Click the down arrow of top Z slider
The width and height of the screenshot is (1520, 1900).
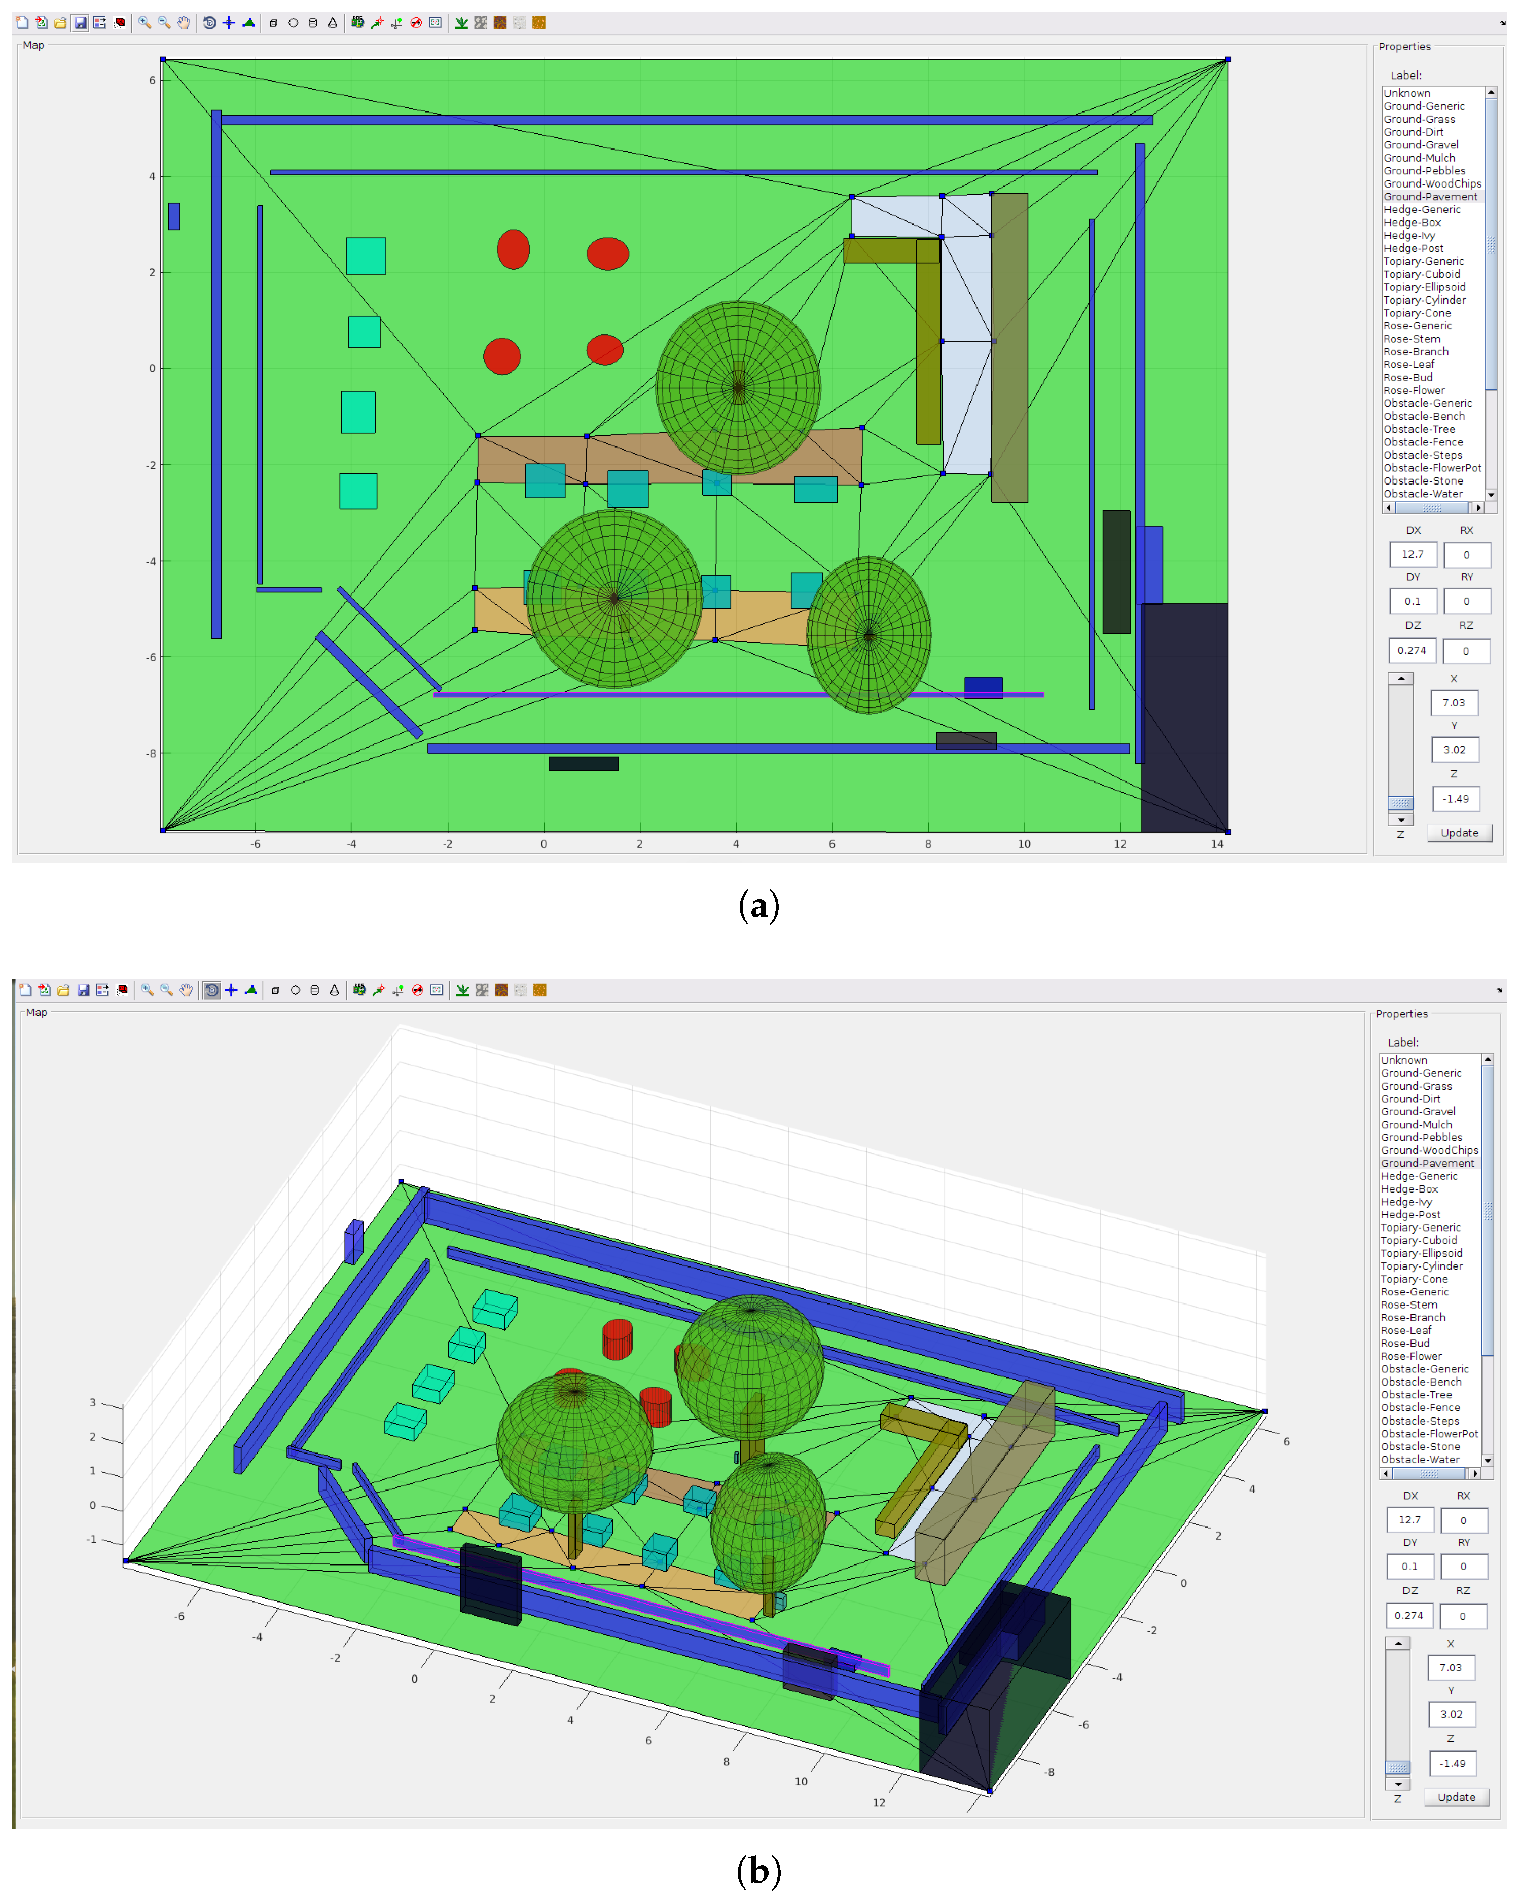click(1400, 819)
